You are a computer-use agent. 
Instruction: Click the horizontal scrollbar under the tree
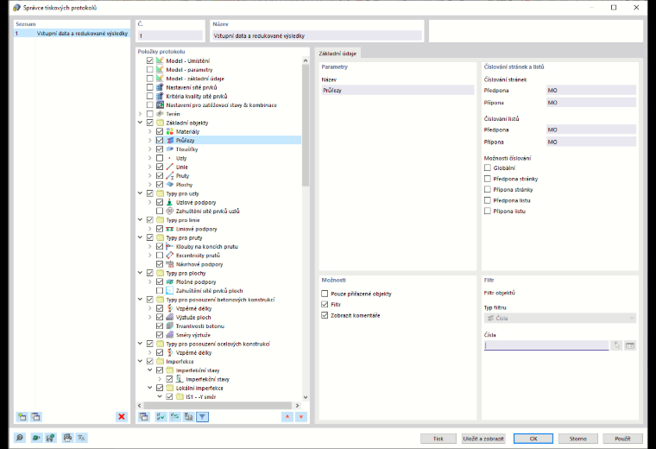[x=218, y=406]
